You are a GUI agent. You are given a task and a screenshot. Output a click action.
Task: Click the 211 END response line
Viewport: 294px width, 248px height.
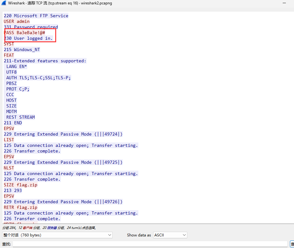pyautogui.click(x=13, y=123)
